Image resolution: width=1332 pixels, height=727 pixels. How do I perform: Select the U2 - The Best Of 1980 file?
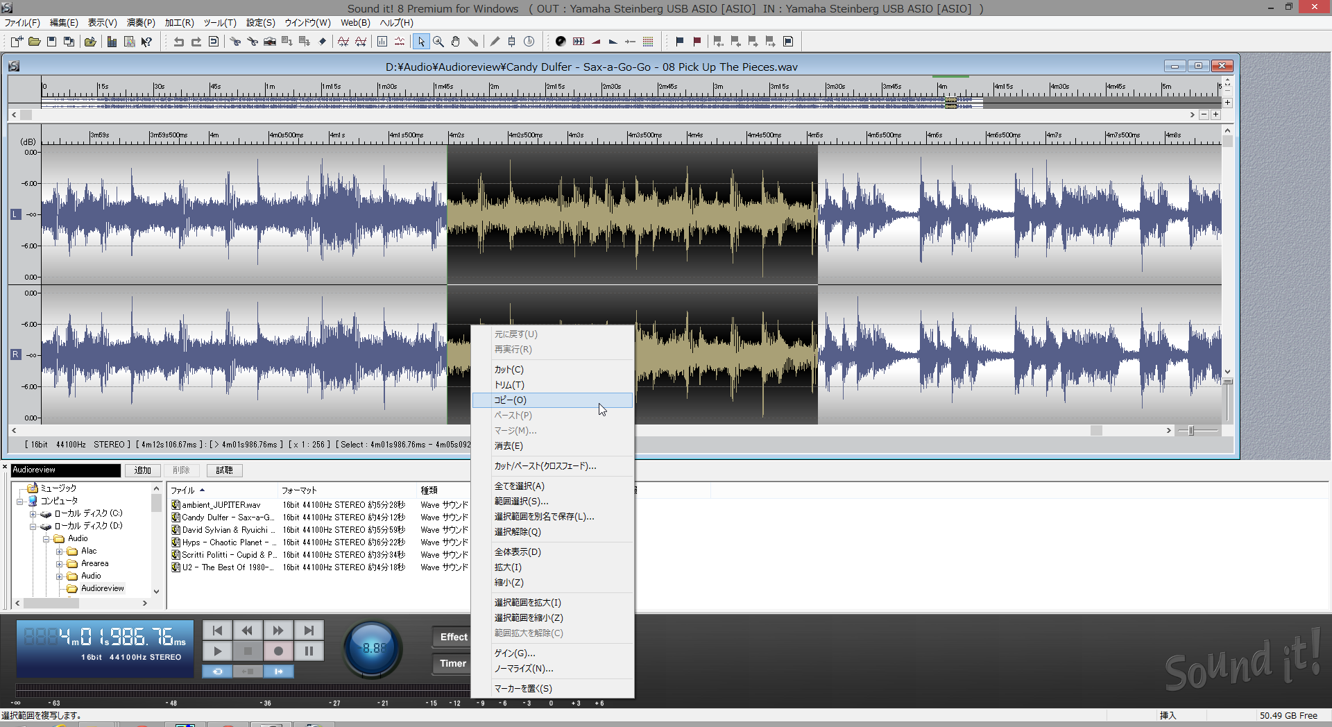click(x=223, y=567)
